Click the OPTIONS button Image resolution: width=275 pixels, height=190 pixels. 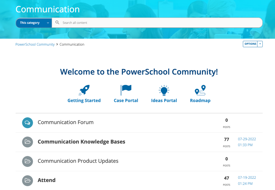(x=250, y=44)
